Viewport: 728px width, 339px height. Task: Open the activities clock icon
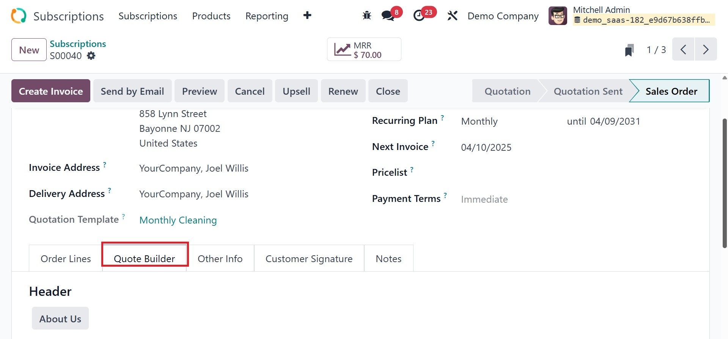pos(419,16)
